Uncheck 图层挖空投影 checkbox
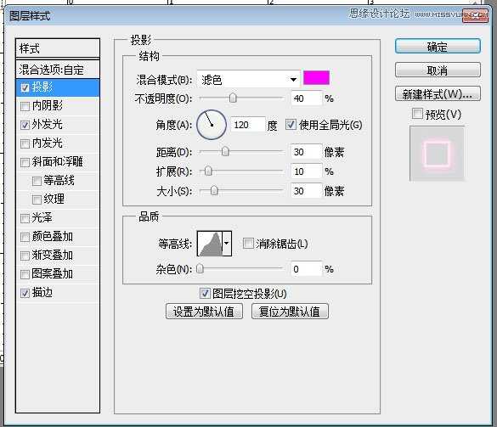Viewport: 497px width, 427px height. [205, 294]
